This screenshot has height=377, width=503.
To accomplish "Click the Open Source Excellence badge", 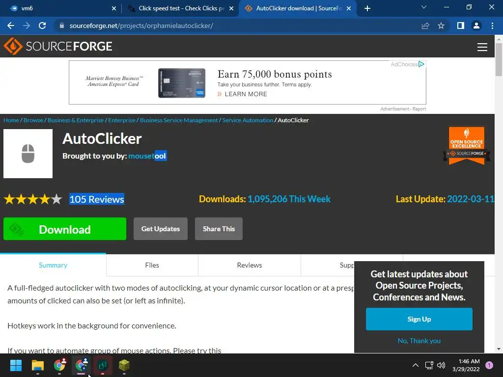I will point(467,145).
